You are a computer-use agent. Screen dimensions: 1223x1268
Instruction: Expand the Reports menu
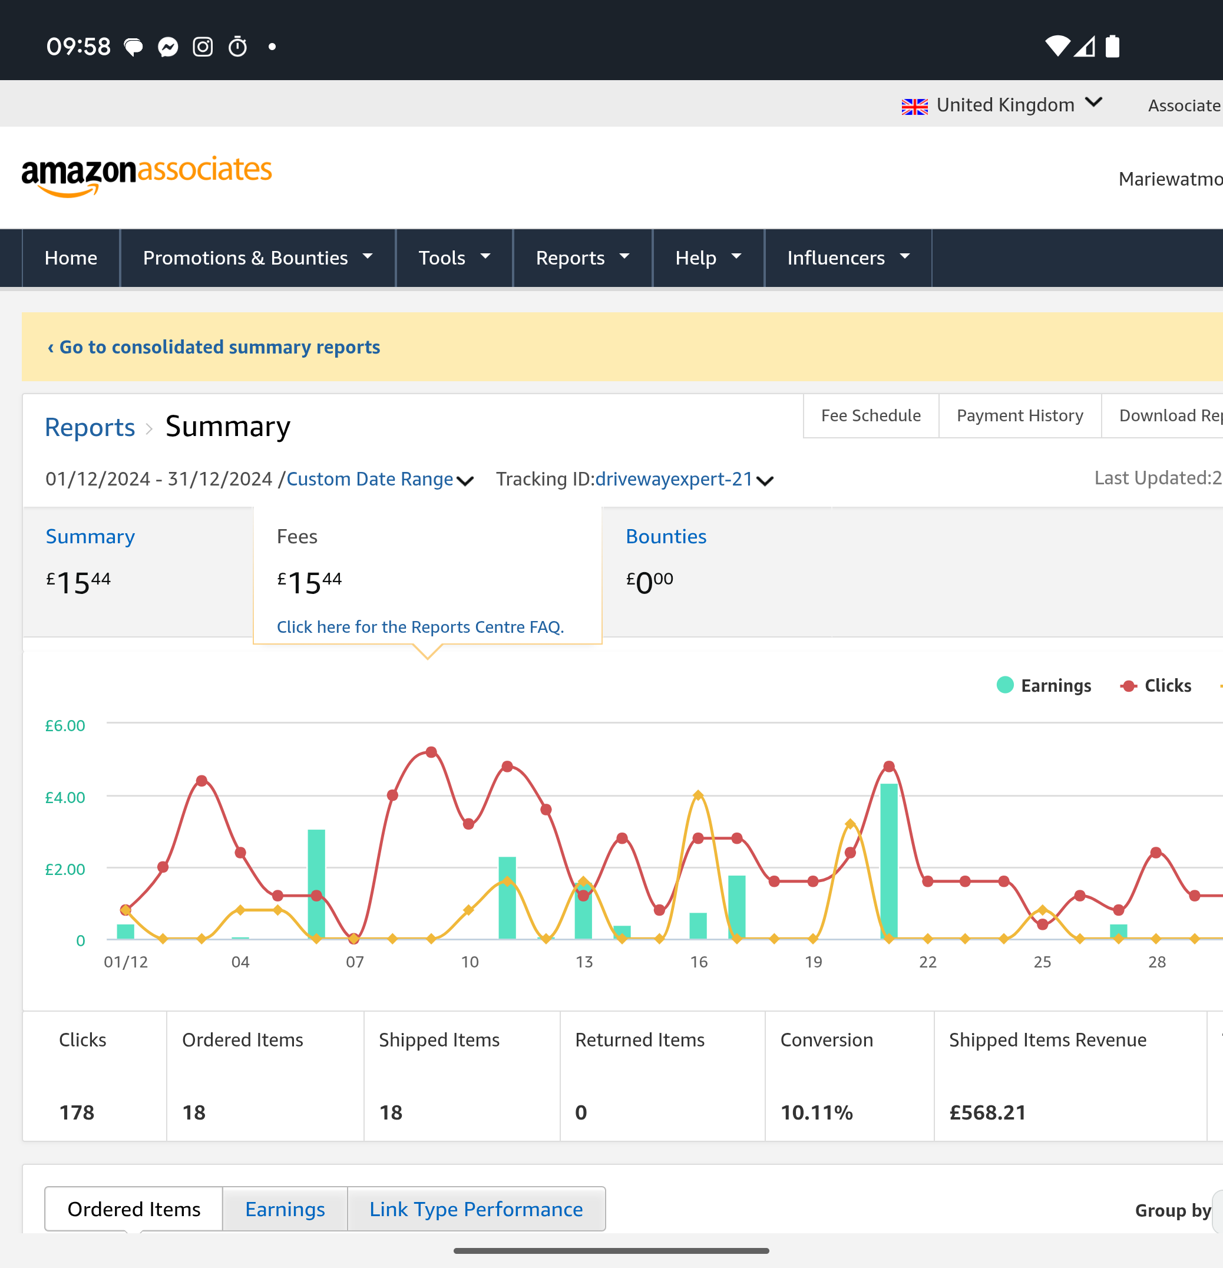click(x=582, y=257)
